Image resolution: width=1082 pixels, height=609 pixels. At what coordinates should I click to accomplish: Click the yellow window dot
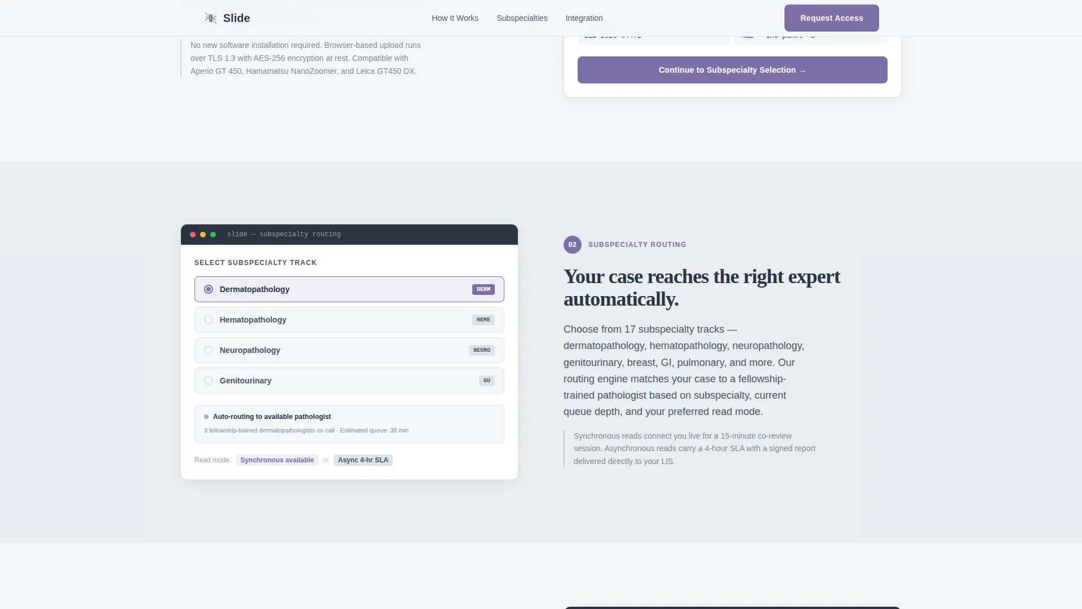pos(203,235)
